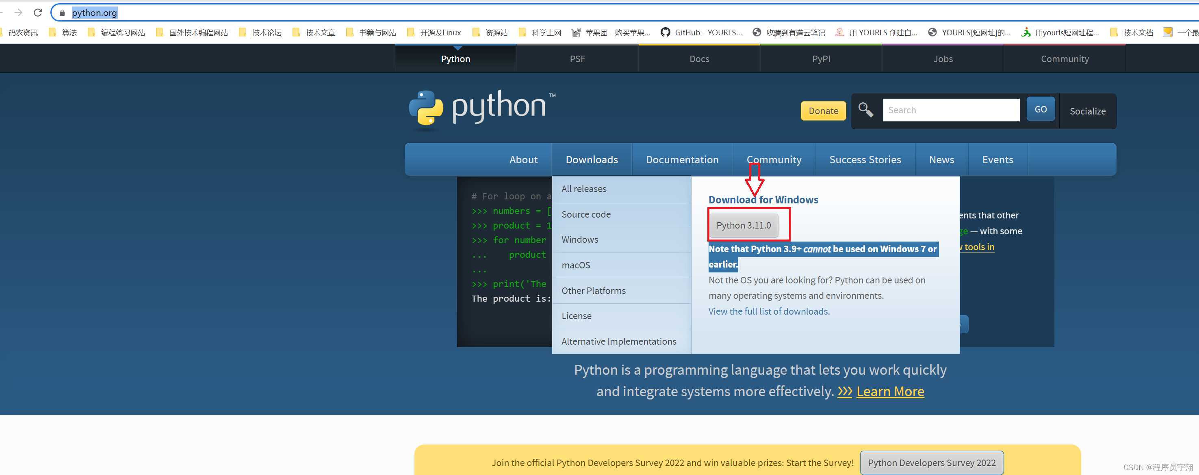Open the Downloads navigation menu
This screenshot has width=1199, height=475.
(x=592, y=160)
